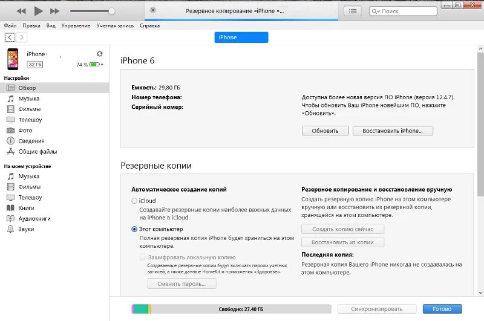This screenshot has height=321, width=484.
Task: Click the Фото camera icon
Action: pyautogui.click(x=10, y=131)
